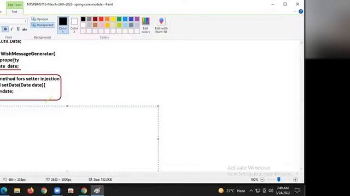The width and height of the screenshot is (350, 196).
Task: Collapse the ribbon with the small arrow
Action: [295, 11]
